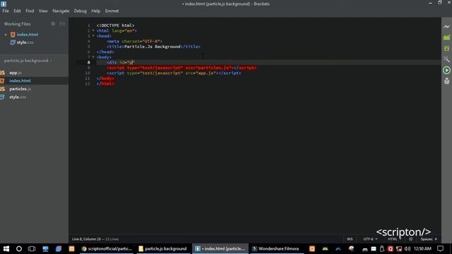The height and width of the screenshot is (254, 452).
Task: Click the green circular play icon
Action: [446, 71]
